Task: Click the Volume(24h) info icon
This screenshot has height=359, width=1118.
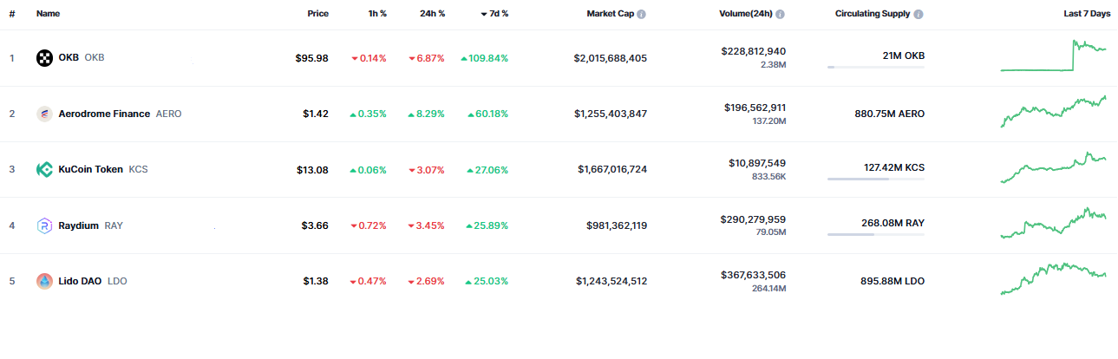Action: (781, 15)
